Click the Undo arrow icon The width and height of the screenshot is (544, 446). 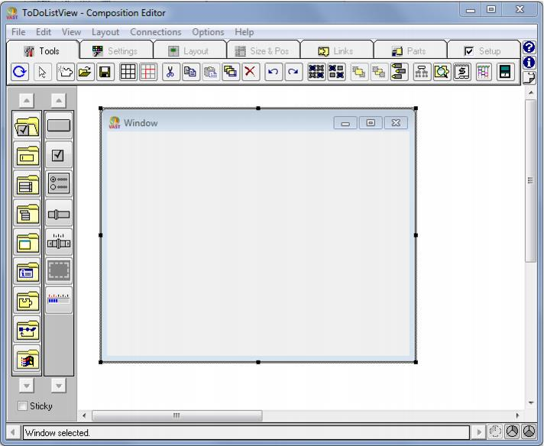[x=274, y=73]
